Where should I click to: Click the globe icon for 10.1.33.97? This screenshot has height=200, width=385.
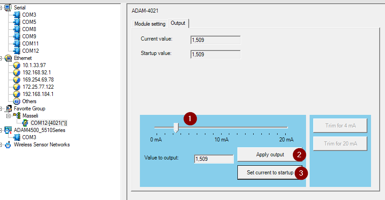click(x=16, y=65)
